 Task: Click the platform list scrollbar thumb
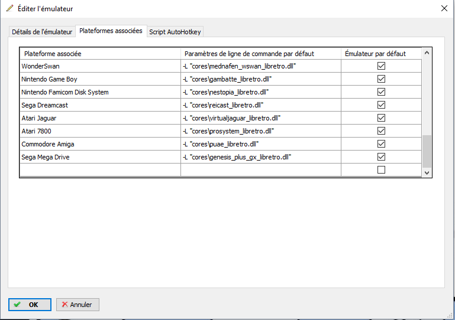point(427,151)
